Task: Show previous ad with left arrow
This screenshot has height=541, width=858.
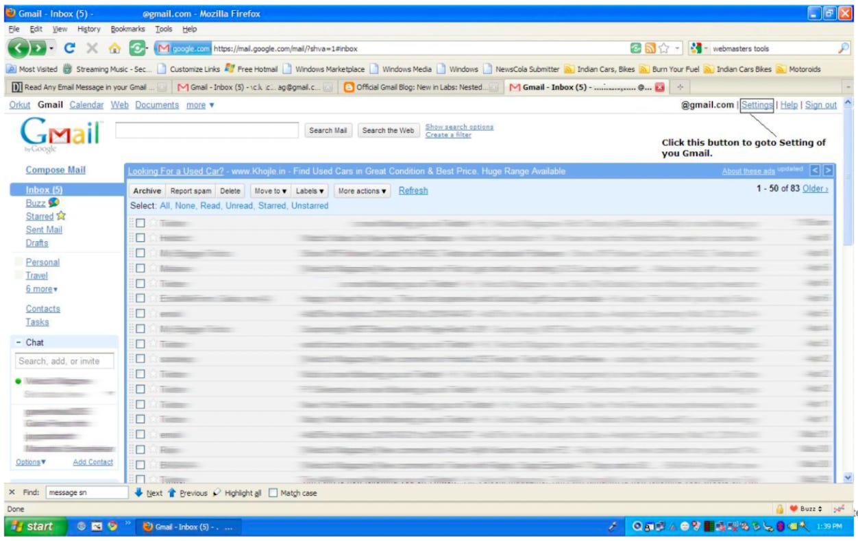Action: tap(815, 171)
